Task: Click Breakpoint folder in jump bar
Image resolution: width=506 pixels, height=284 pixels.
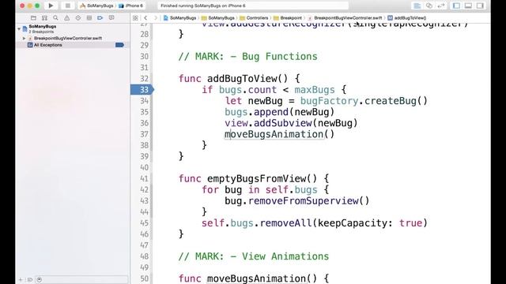Action: point(288,18)
